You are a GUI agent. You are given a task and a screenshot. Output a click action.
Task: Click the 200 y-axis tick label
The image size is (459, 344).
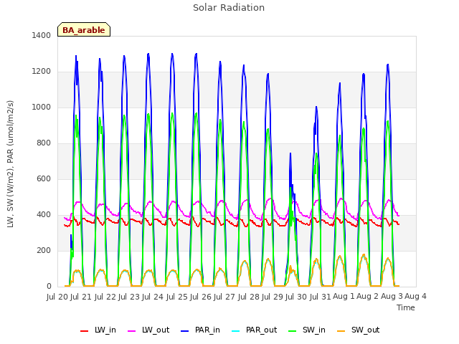tap(44, 250)
